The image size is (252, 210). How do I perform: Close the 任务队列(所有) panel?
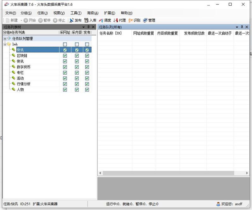point(247,27)
